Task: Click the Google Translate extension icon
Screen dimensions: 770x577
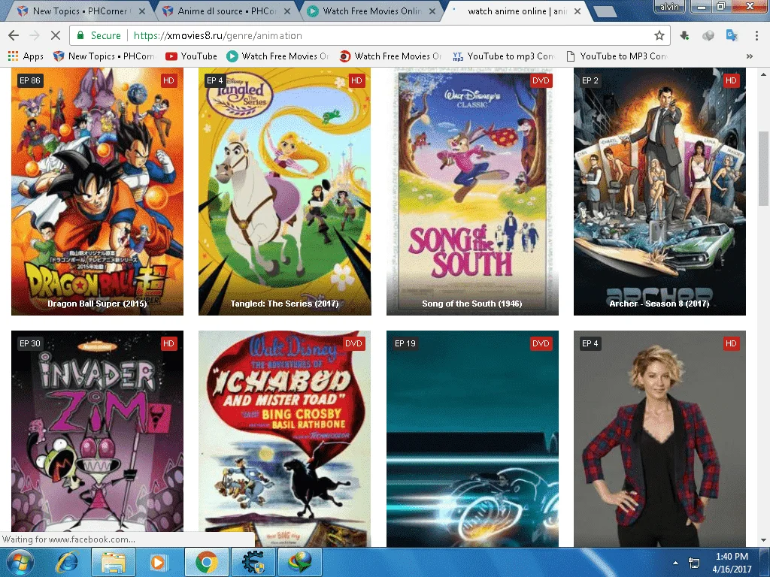Action: click(x=732, y=35)
